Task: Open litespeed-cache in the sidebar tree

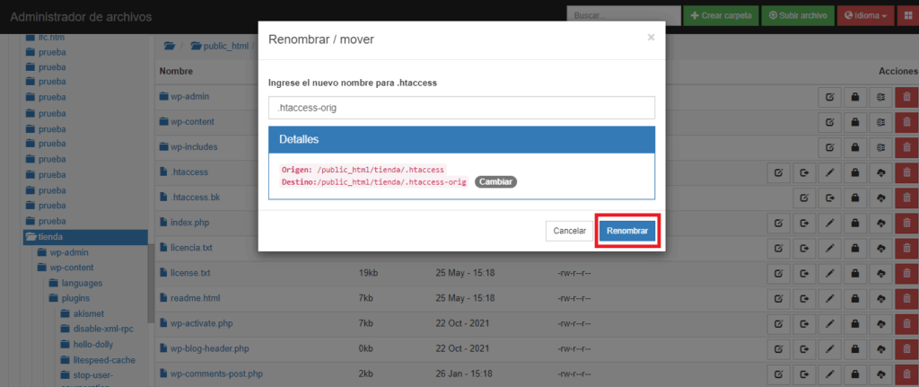Action: coord(97,359)
